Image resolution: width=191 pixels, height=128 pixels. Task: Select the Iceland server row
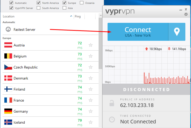click(x=50, y=122)
